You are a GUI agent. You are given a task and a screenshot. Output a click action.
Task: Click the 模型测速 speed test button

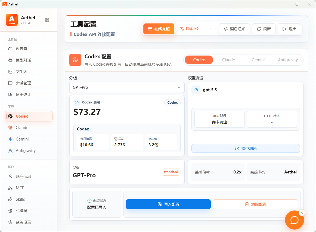[246, 148]
